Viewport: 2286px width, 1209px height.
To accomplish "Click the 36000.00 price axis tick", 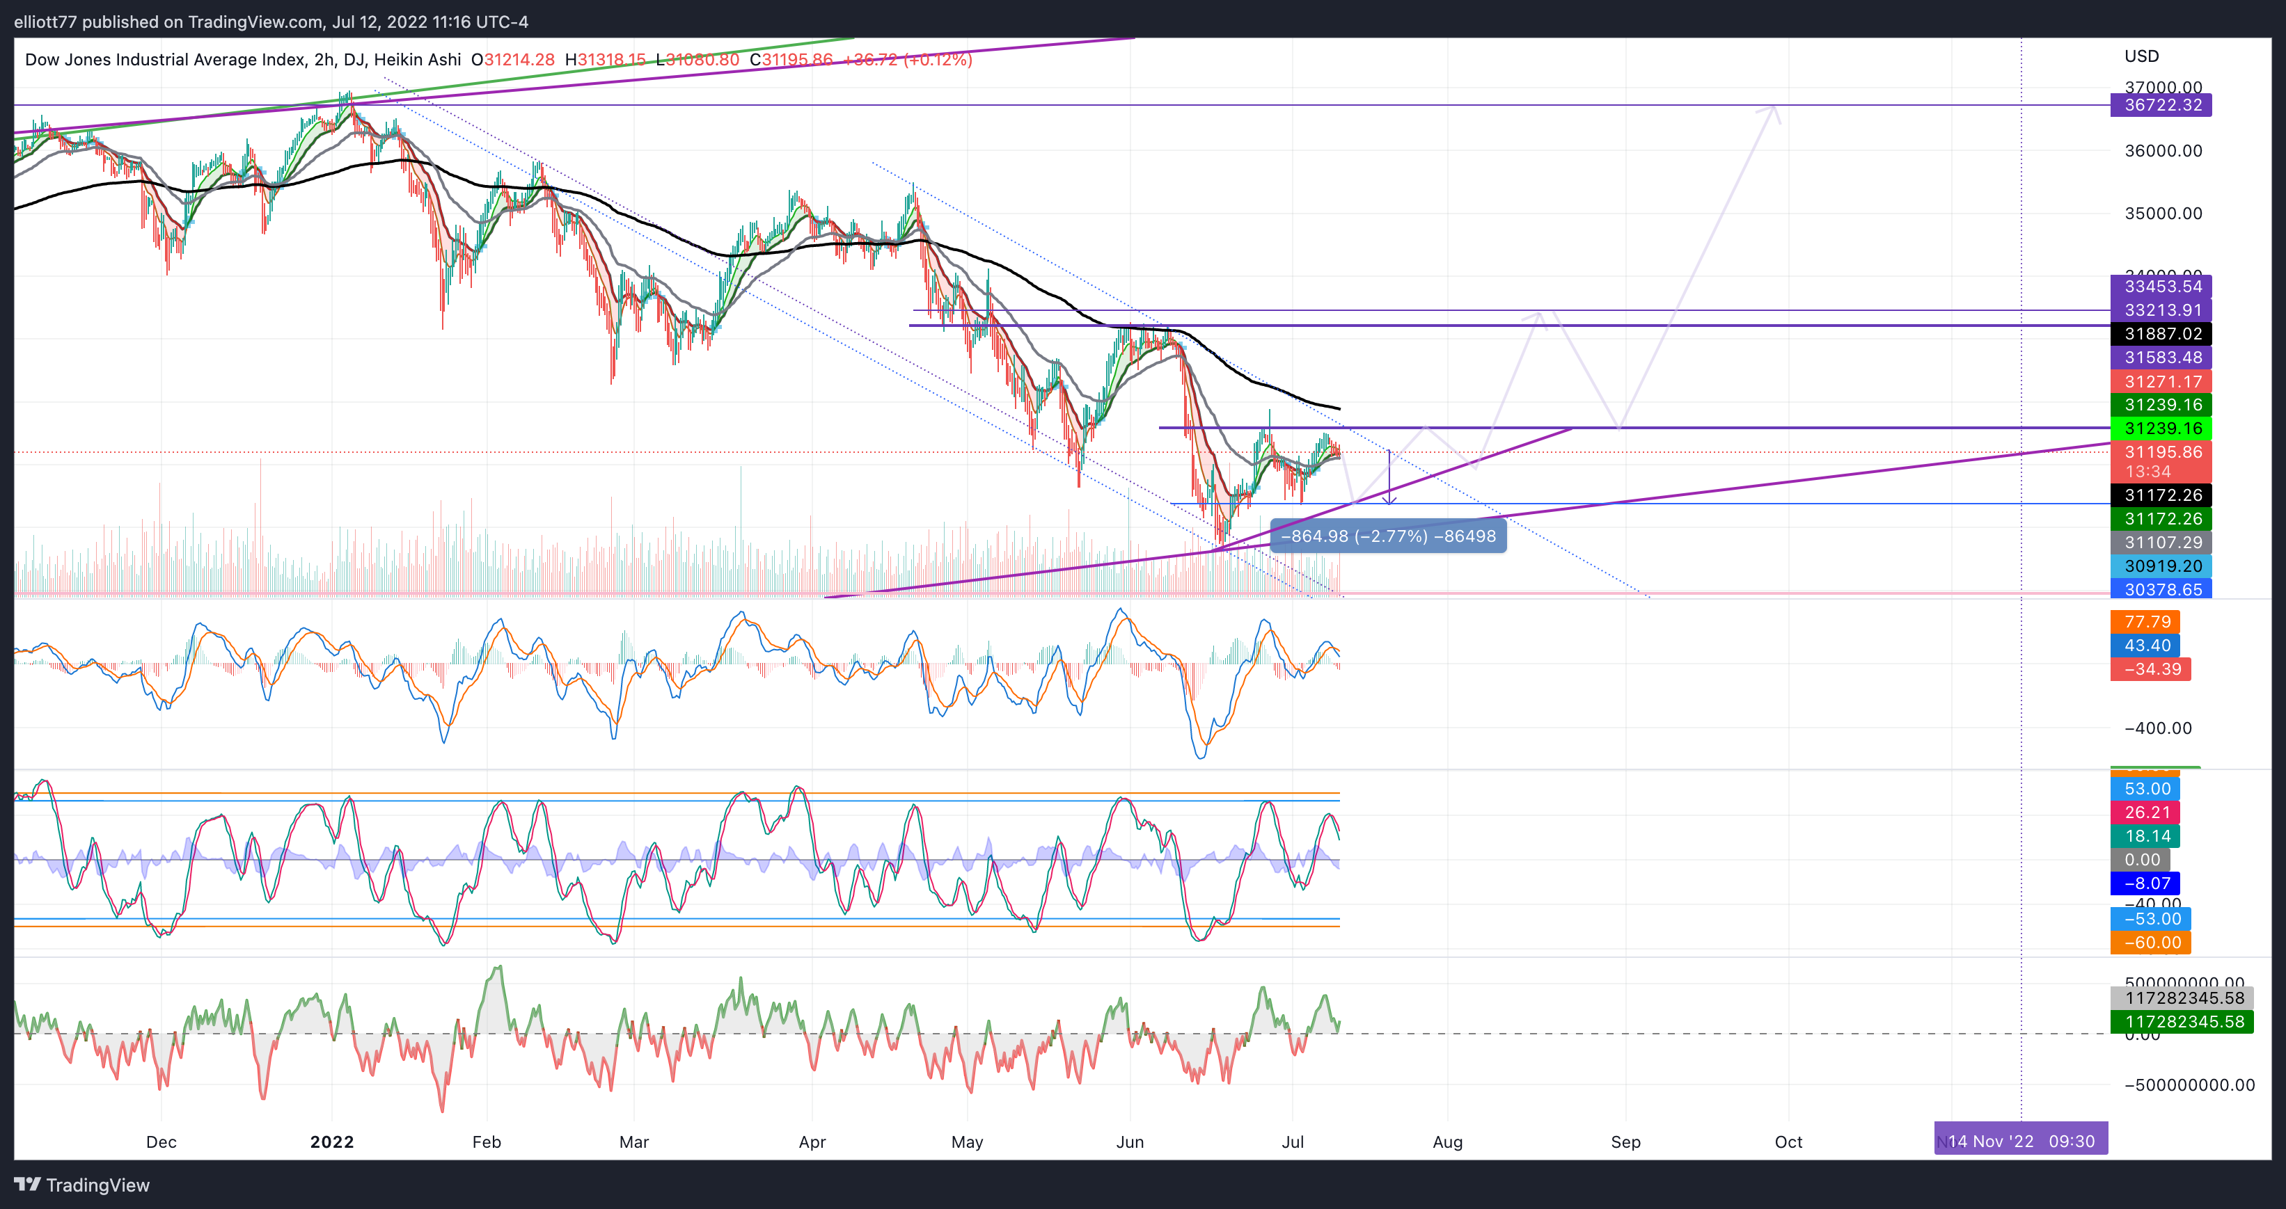I will click(x=2163, y=151).
